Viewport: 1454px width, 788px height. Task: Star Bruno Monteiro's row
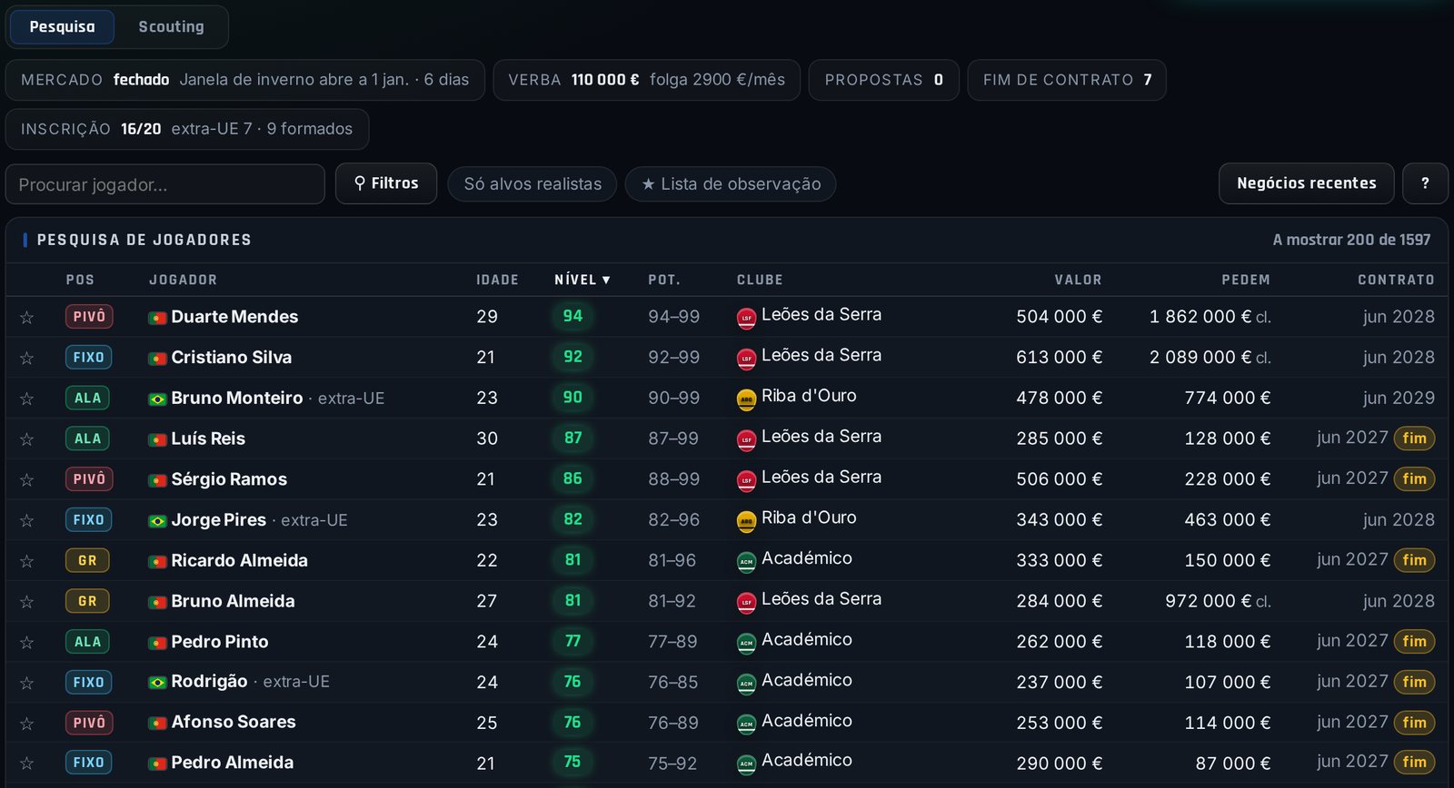click(x=27, y=399)
